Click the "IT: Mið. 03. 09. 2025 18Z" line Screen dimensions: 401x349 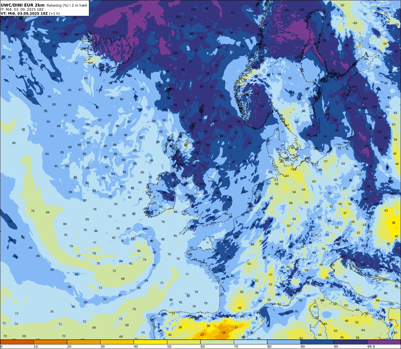pyautogui.click(x=22, y=9)
